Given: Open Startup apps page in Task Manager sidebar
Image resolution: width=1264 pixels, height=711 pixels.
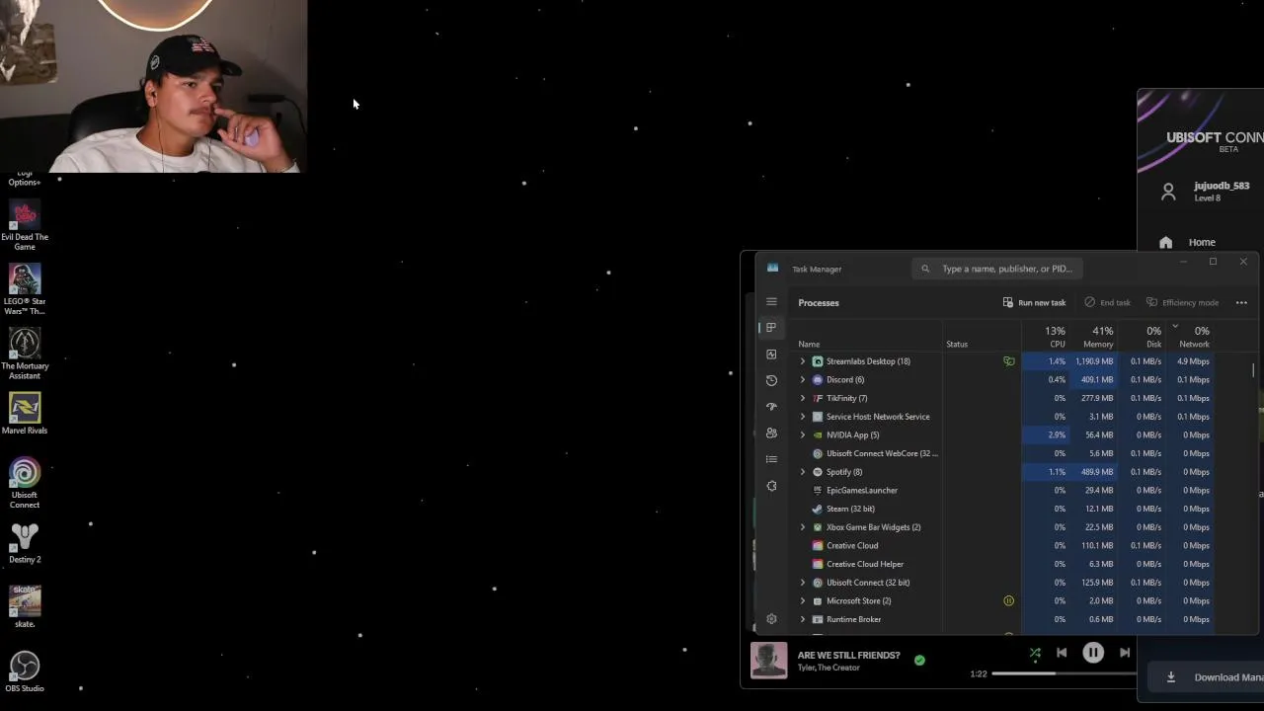Looking at the screenshot, I should (x=771, y=407).
